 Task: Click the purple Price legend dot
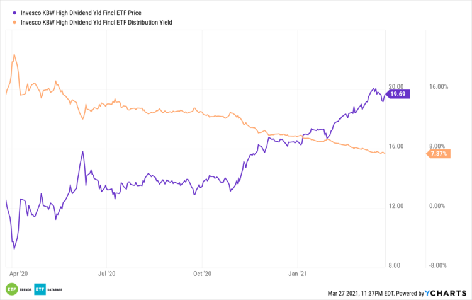point(7,11)
